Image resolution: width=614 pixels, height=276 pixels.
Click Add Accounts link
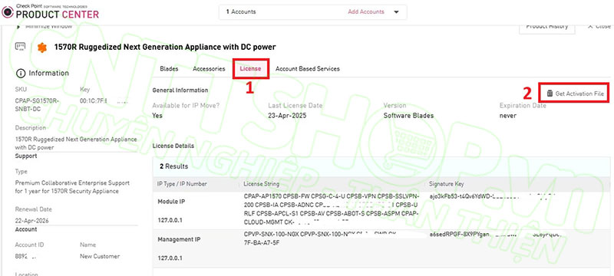(366, 11)
